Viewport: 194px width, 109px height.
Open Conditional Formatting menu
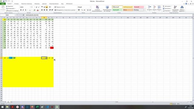[x=97, y=8]
